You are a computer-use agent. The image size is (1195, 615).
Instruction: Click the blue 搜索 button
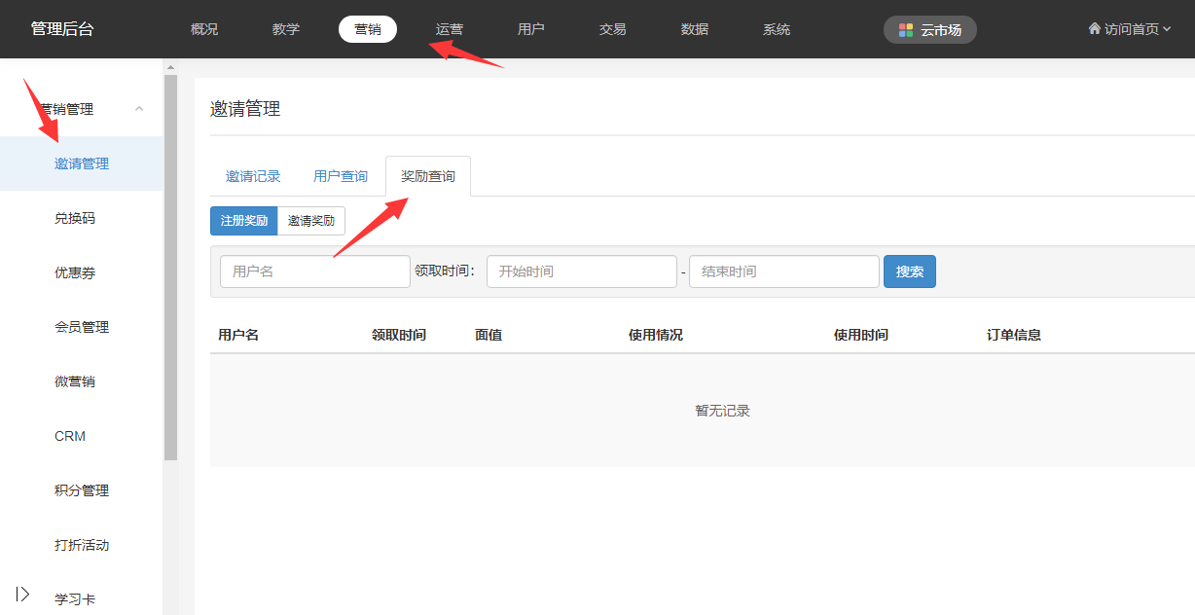909,271
